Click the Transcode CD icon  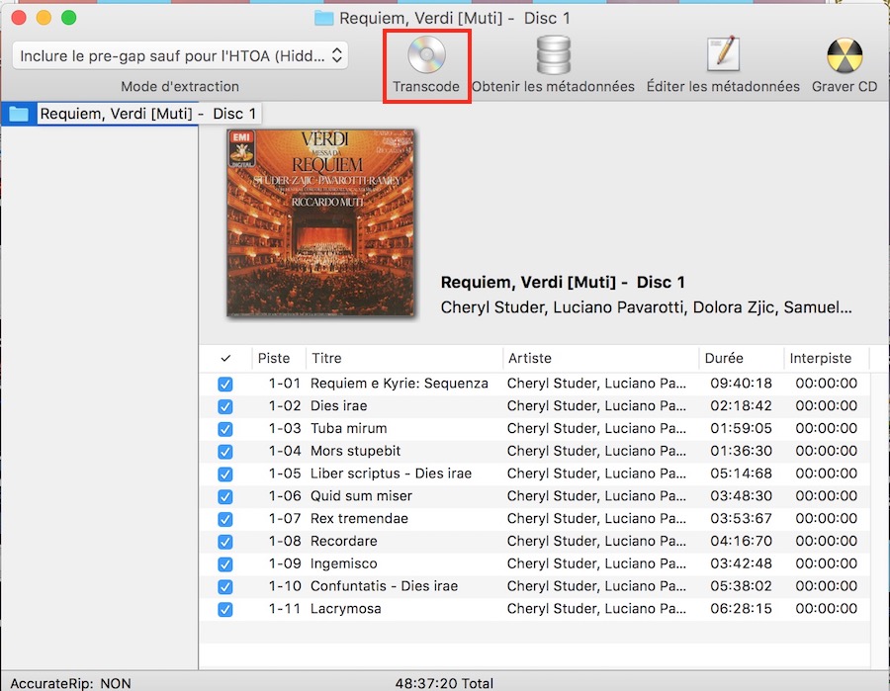click(426, 56)
